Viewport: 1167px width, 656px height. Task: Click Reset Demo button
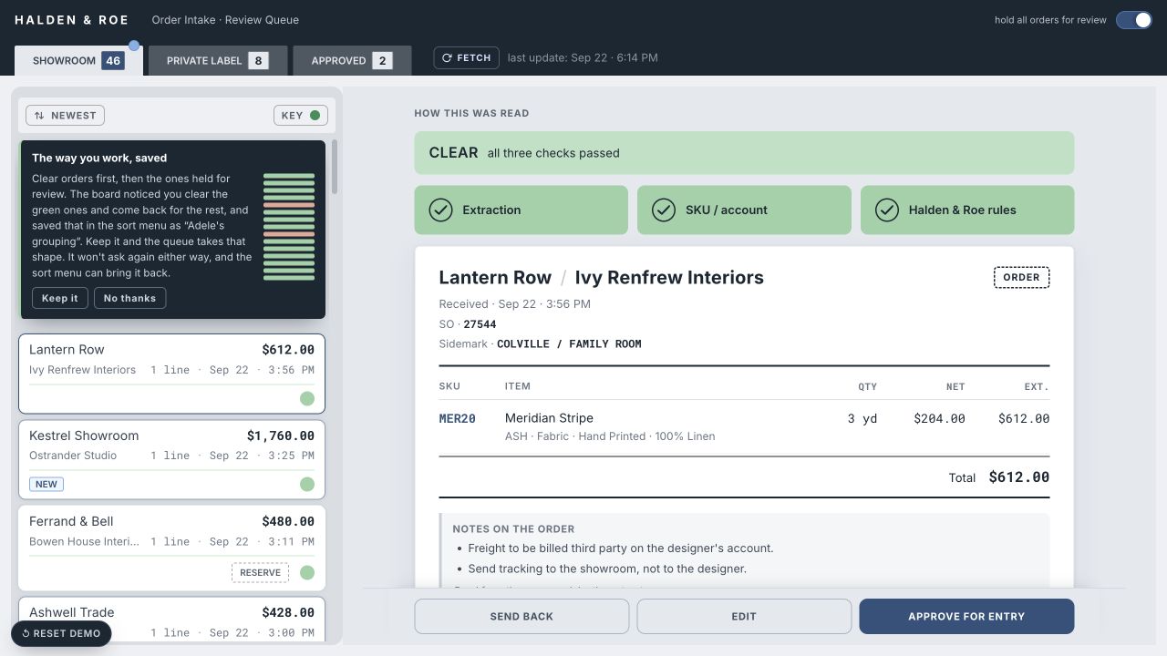tap(61, 633)
